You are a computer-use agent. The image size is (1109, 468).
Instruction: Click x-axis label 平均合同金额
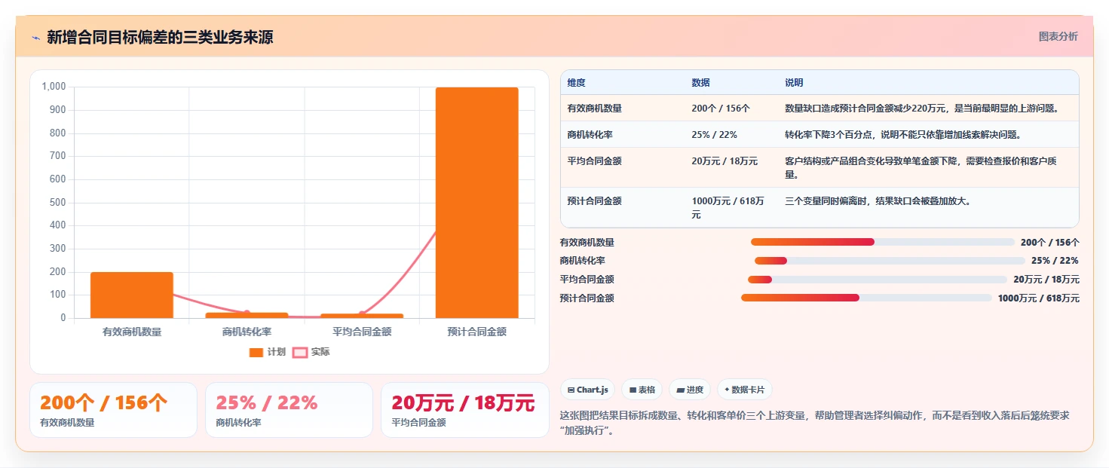pyautogui.click(x=362, y=332)
